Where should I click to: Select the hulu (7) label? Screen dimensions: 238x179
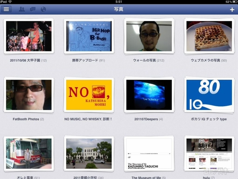pos(209,177)
